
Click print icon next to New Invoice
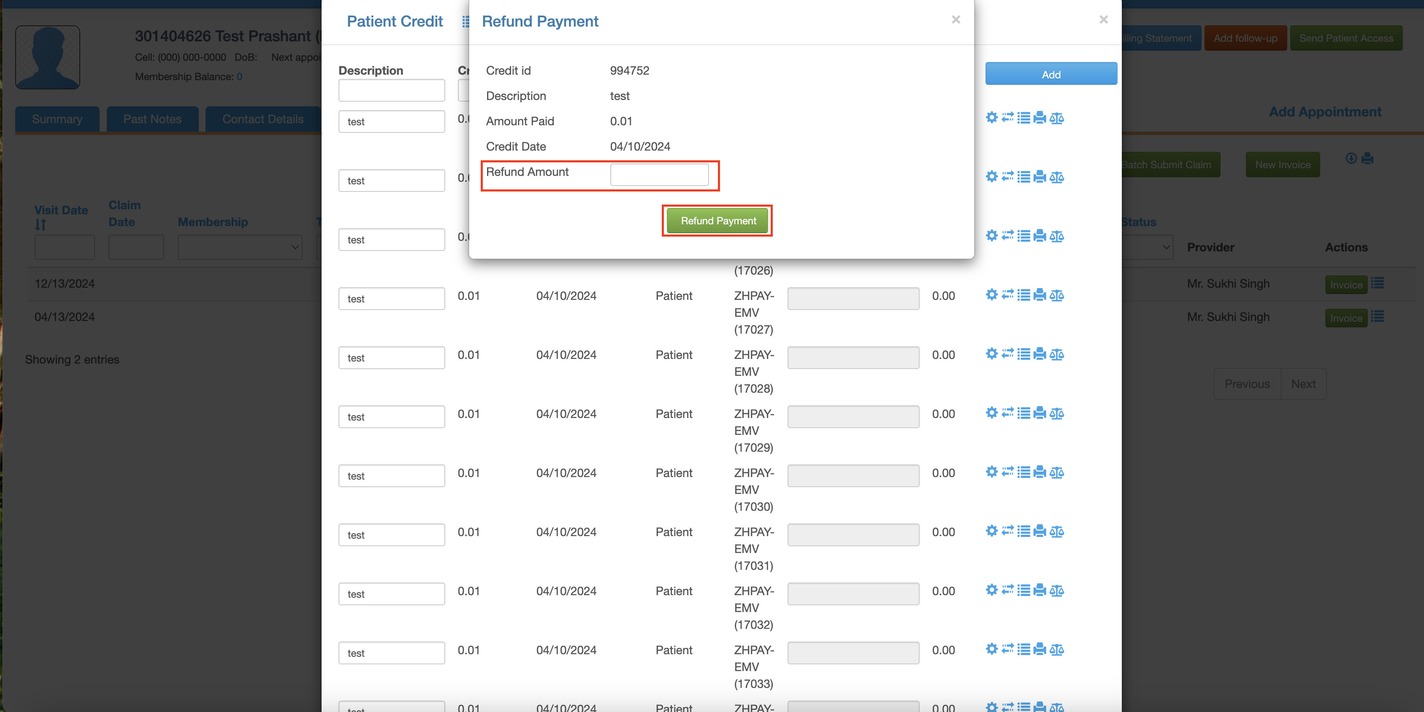point(1367,159)
